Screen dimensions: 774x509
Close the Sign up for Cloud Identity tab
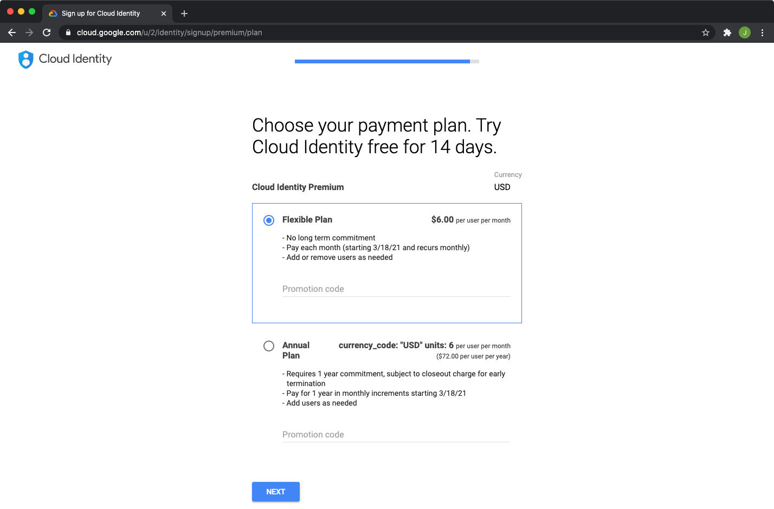coord(164,14)
